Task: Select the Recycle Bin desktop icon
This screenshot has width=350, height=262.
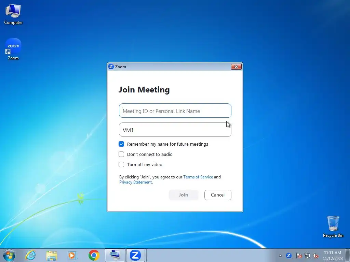Action: point(333,227)
